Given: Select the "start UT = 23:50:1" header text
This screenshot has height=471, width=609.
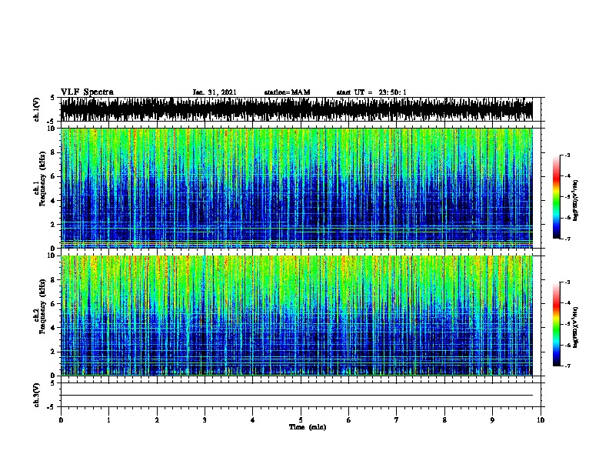Looking at the screenshot, I should (371, 92).
